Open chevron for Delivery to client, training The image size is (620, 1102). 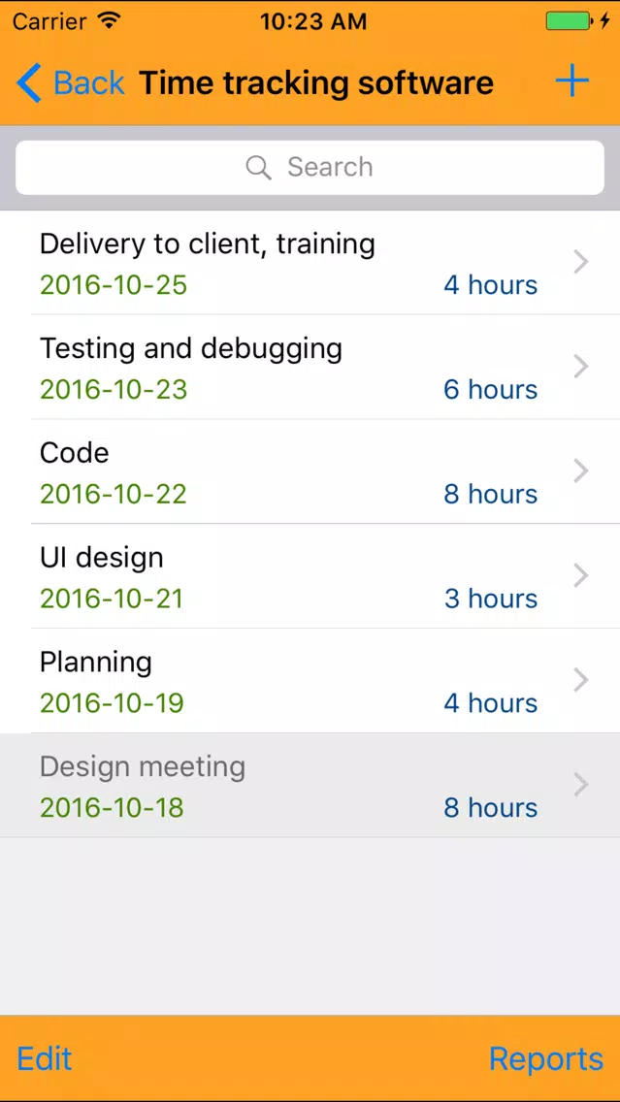click(x=580, y=262)
